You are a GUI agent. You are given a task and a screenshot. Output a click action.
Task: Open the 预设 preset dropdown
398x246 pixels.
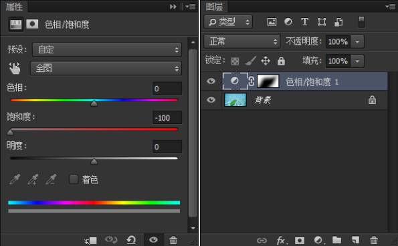pos(107,49)
